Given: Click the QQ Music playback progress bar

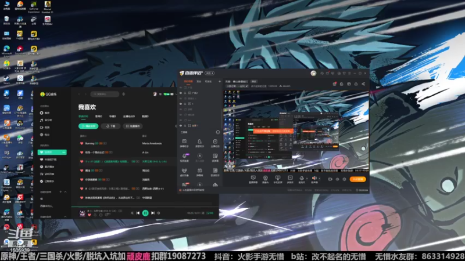Looking at the screenshot, I should pos(145,206).
